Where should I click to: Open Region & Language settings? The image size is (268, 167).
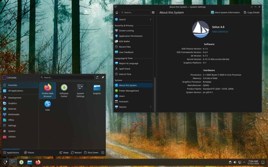pyautogui.click(x=133, y=63)
